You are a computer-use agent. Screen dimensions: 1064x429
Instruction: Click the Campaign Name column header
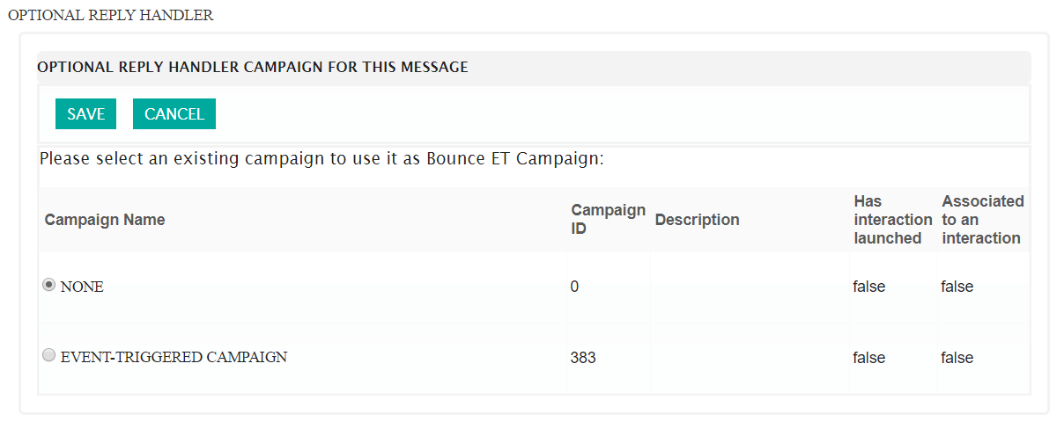[105, 220]
